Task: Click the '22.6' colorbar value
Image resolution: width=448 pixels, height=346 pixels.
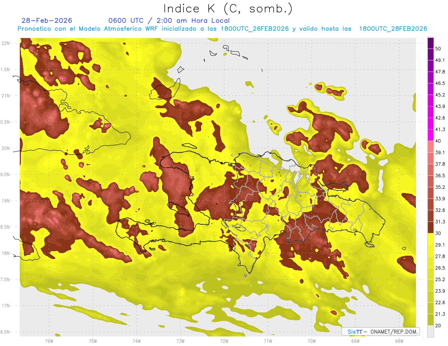Action: [x=440, y=303]
